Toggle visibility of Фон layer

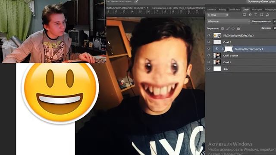click(209, 69)
